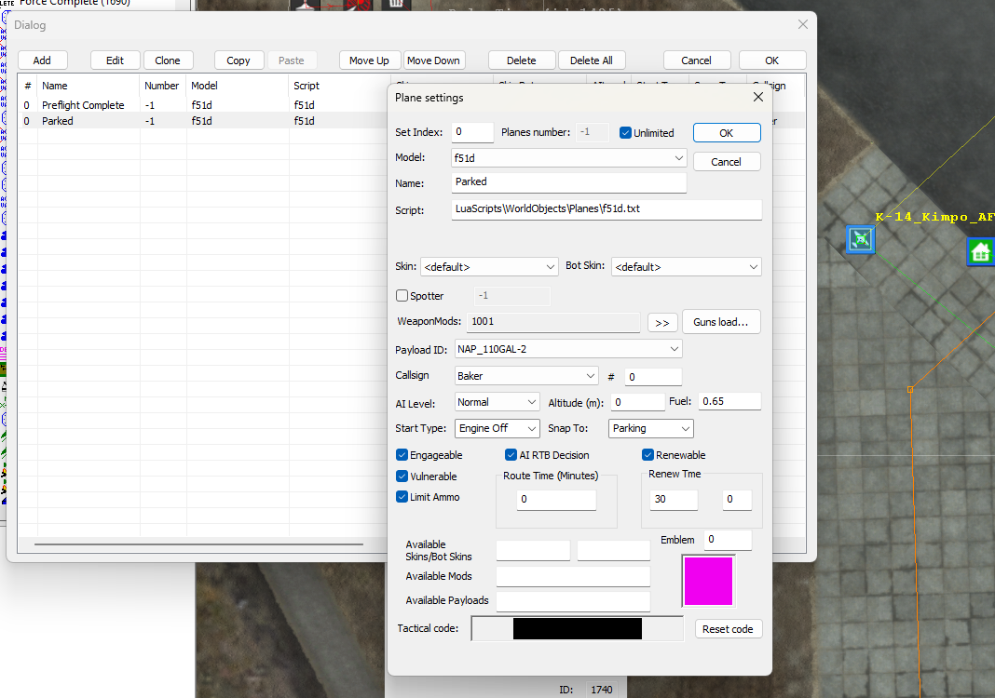
Task: Click the >> button beside WeaponMods
Action: click(662, 323)
